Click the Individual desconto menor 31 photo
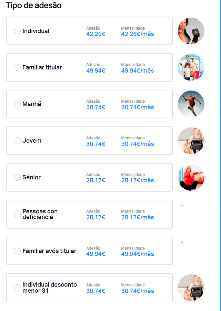The height and width of the screenshot is (311, 221). click(x=191, y=288)
